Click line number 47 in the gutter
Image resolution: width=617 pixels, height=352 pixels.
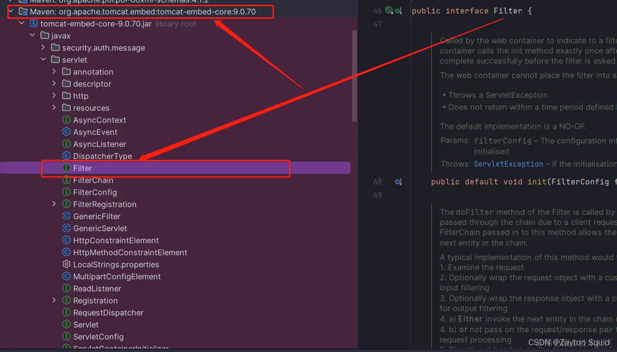(377, 24)
